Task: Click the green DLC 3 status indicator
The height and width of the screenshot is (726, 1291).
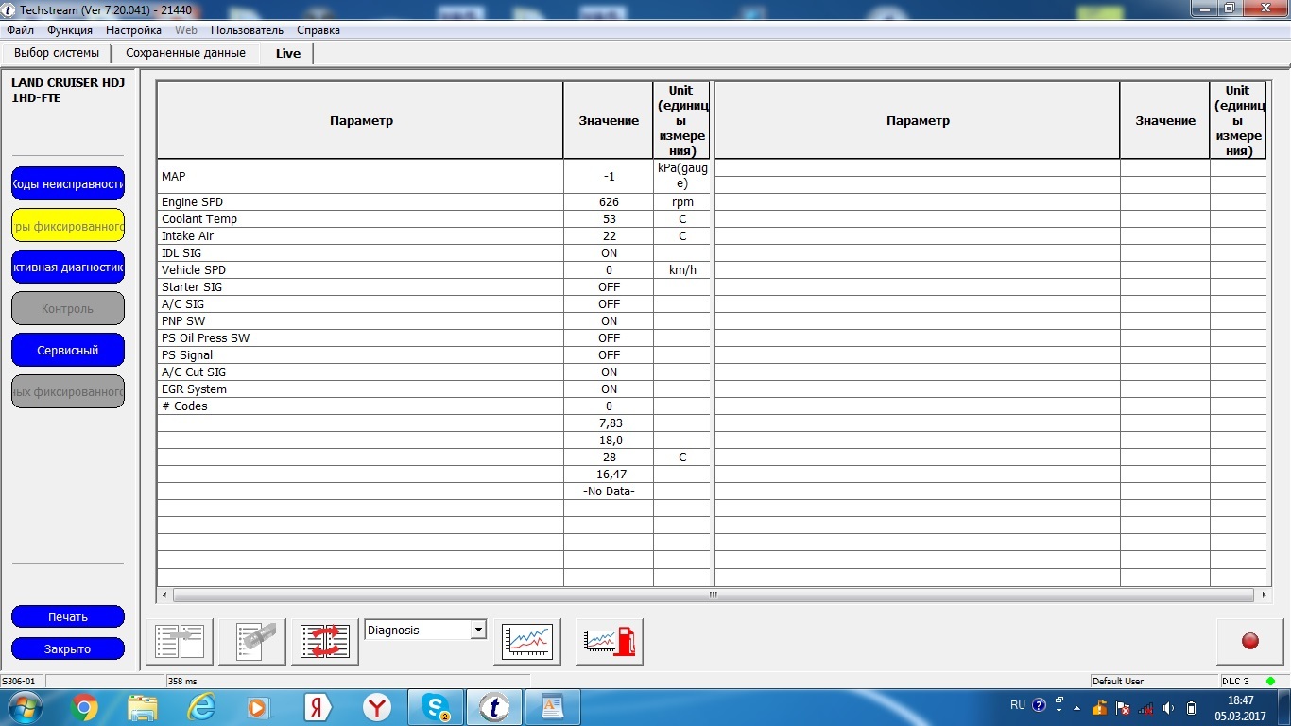Action: pyautogui.click(x=1270, y=681)
